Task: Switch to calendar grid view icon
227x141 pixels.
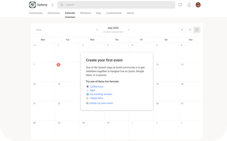Action: coord(197,30)
